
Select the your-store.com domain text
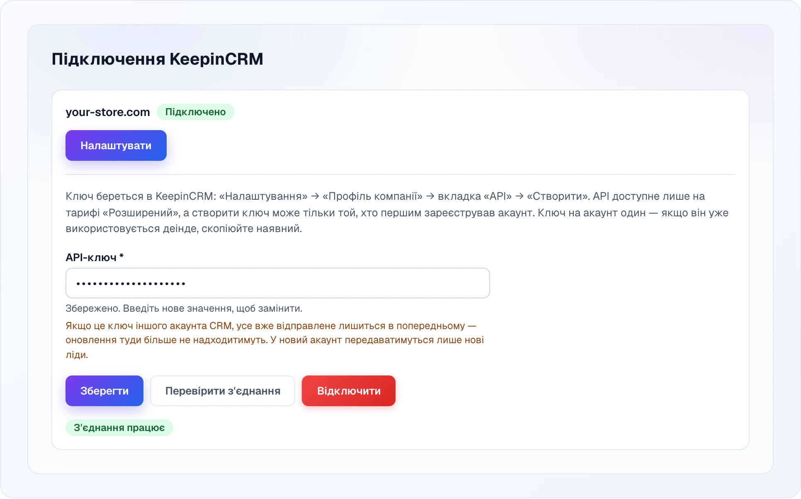coord(108,112)
